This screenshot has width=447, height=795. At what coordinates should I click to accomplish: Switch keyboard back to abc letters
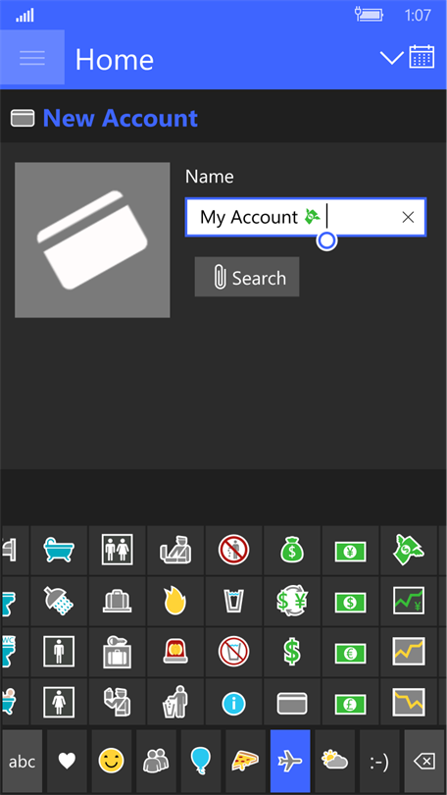coord(22,762)
